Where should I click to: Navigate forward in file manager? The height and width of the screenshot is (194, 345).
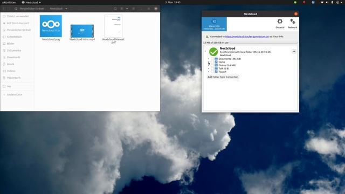coord(9,9)
